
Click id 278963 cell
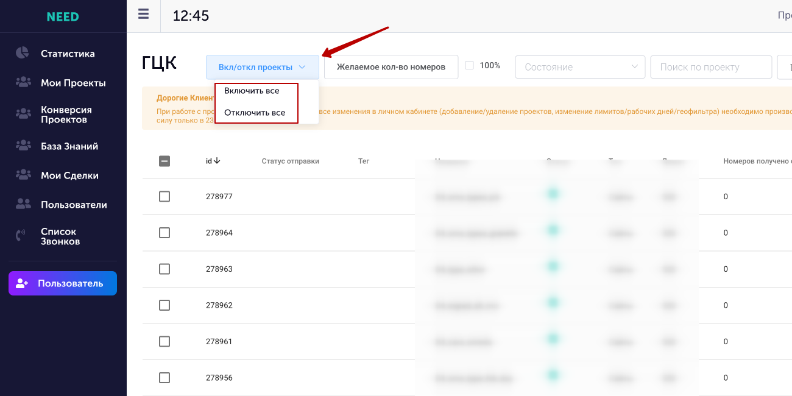pos(219,269)
